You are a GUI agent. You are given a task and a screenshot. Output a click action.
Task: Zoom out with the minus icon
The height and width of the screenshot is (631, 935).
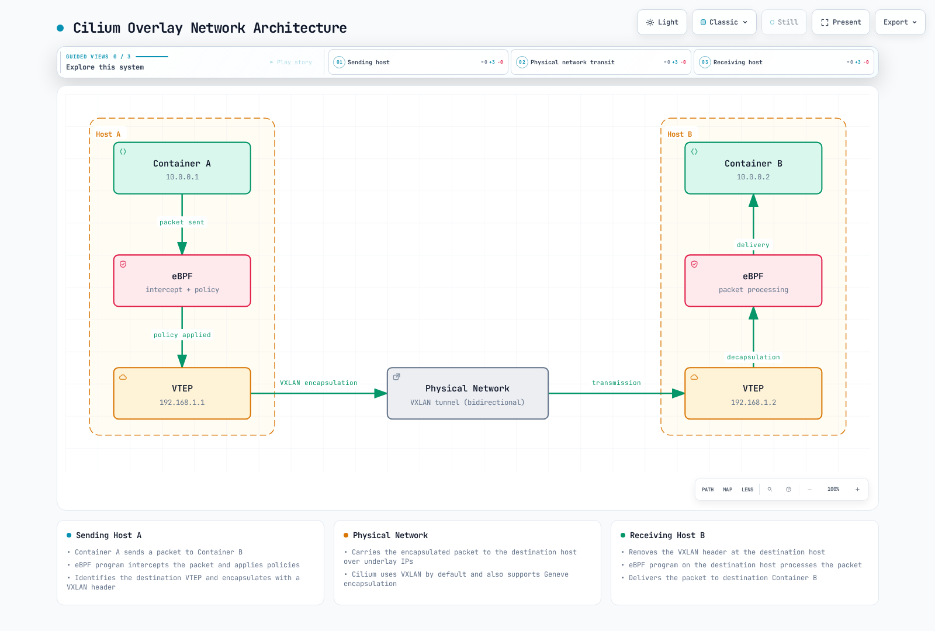click(x=809, y=490)
